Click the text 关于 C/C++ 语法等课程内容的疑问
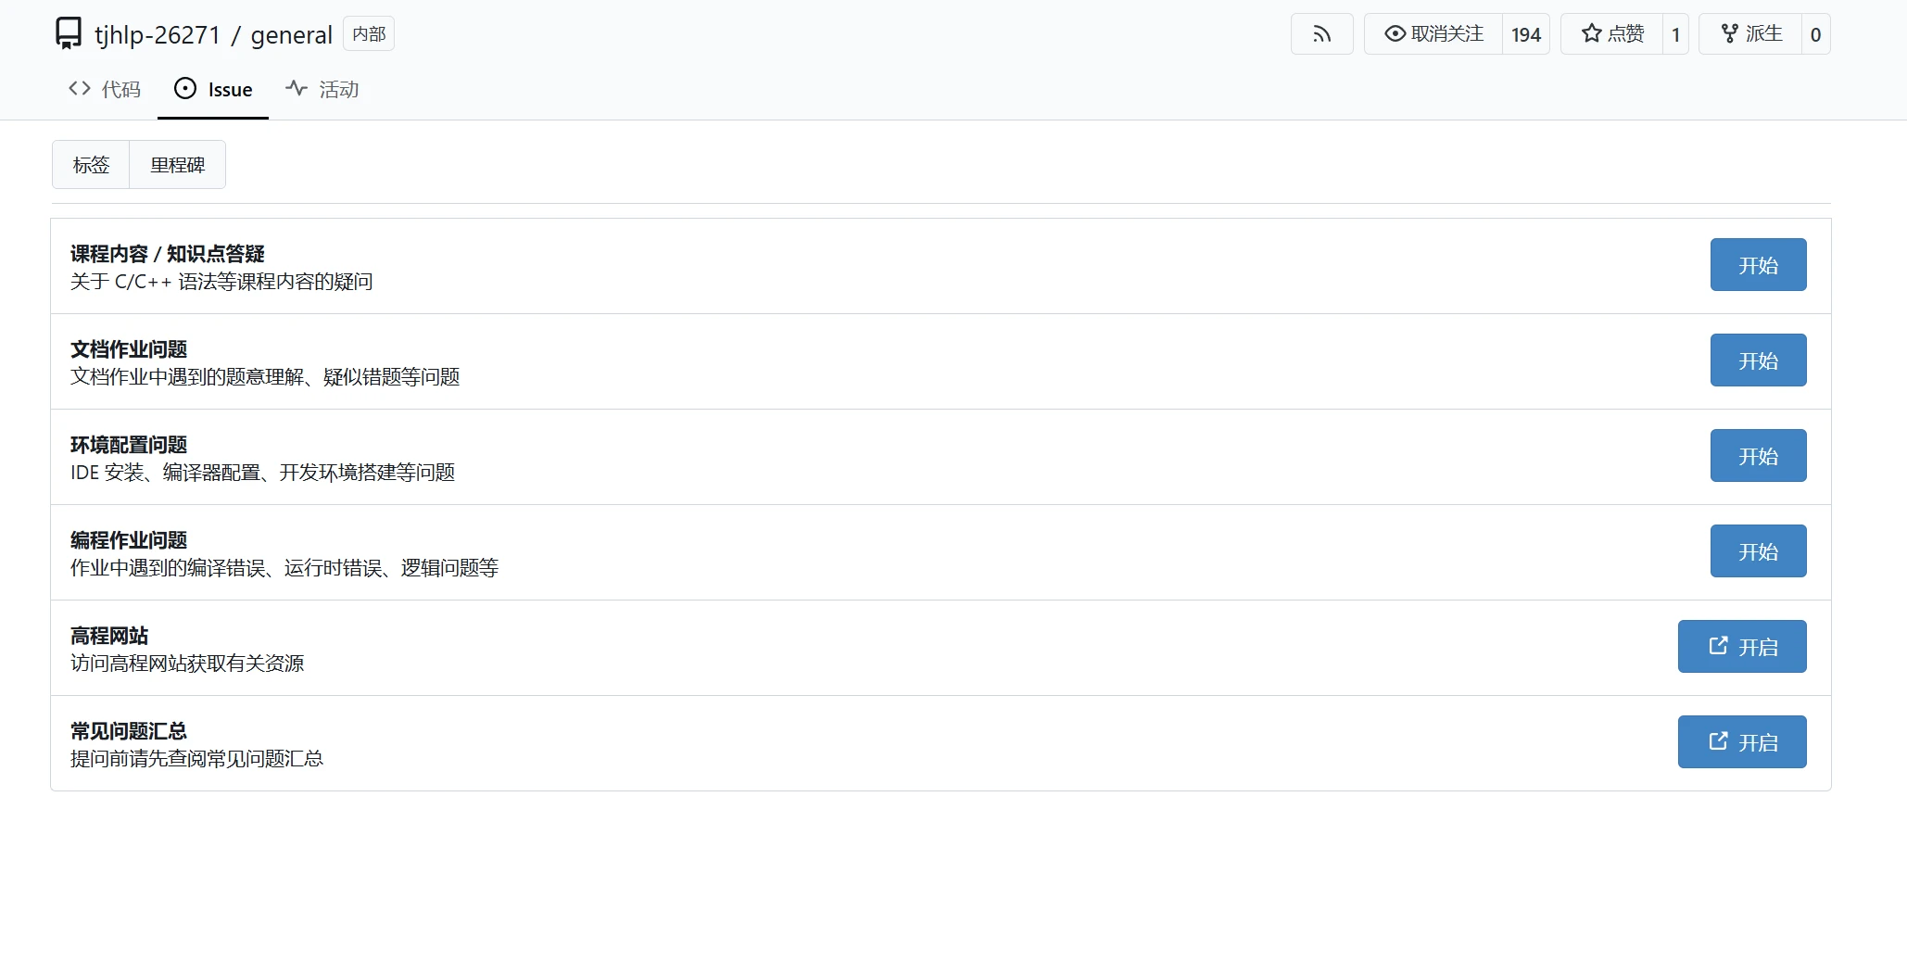This screenshot has height=961, width=1907. coord(221,282)
